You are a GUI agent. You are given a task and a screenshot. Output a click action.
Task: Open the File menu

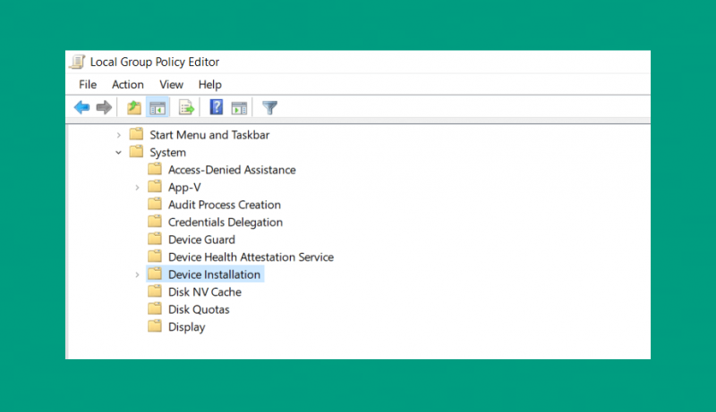(x=88, y=85)
